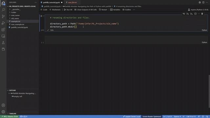Click renaming directories breadcrumb segment
This screenshot has height=118, width=210.
point(128,6)
